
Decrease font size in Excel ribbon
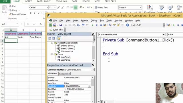62,7
